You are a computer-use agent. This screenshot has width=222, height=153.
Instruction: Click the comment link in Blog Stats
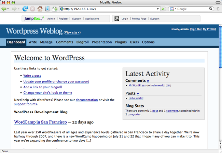[x=172, y=111]
